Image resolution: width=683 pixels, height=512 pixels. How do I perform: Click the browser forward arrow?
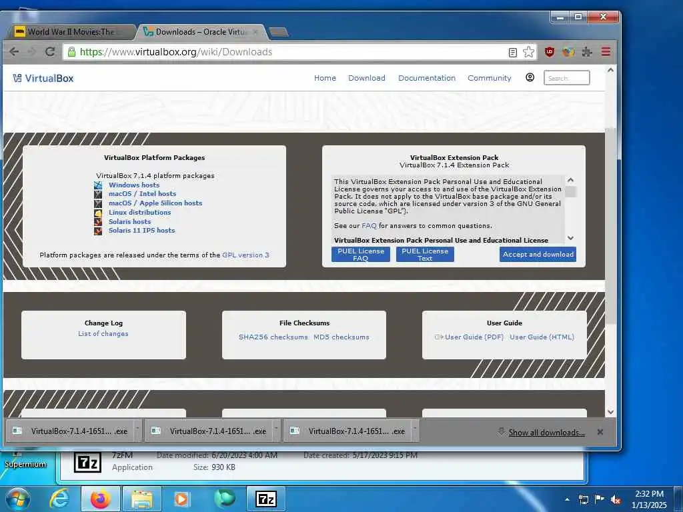pyautogui.click(x=32, y=52)
